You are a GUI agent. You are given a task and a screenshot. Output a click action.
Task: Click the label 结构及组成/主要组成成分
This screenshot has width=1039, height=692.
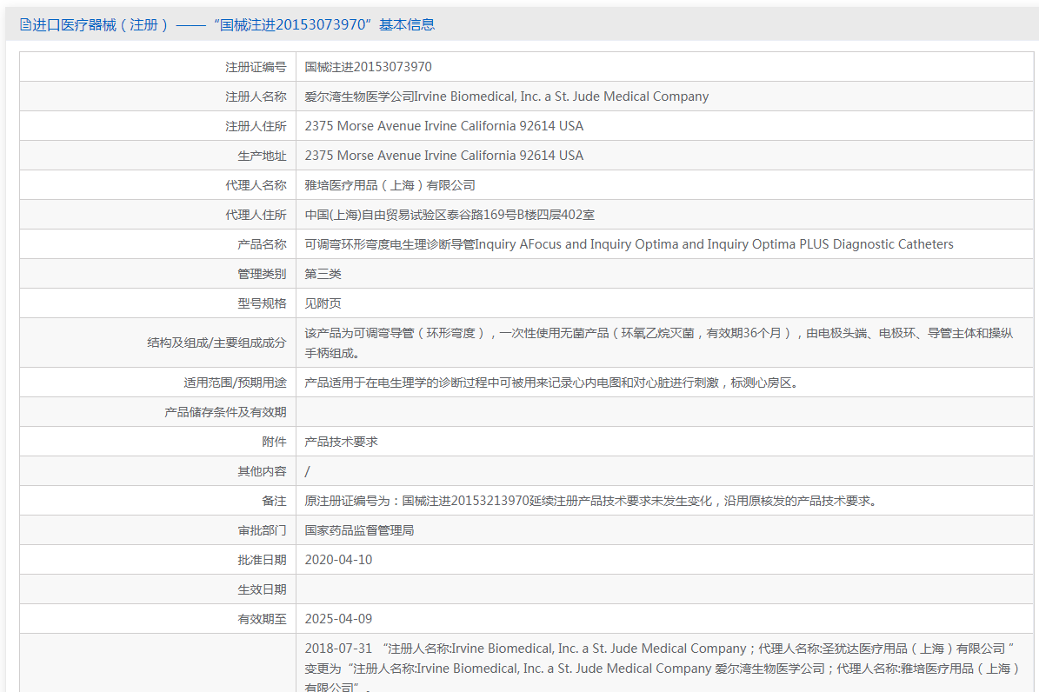click(216, 343)
